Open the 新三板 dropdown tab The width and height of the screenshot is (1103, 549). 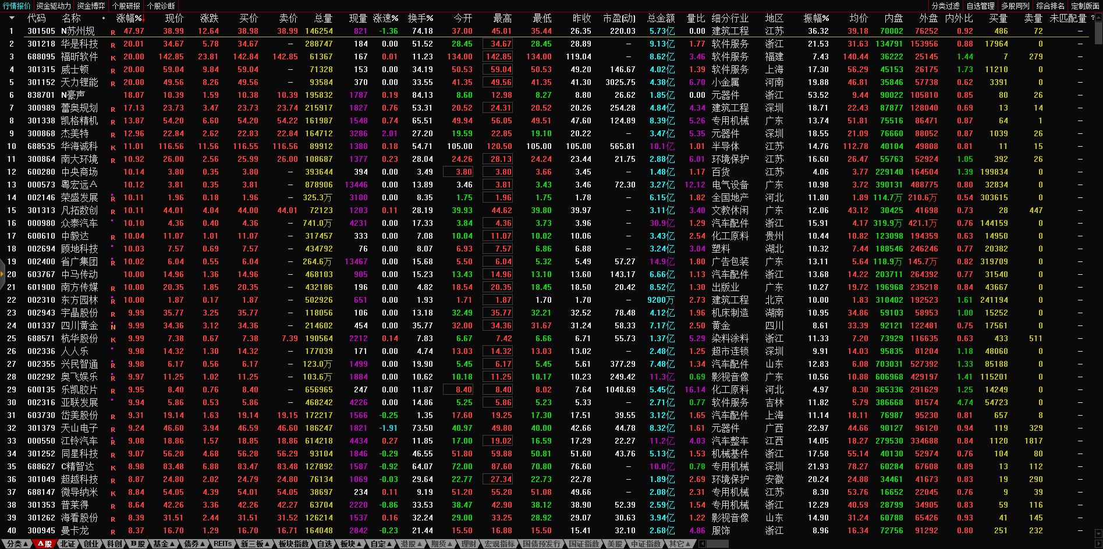pyautogui.click(x=255, y=544)
